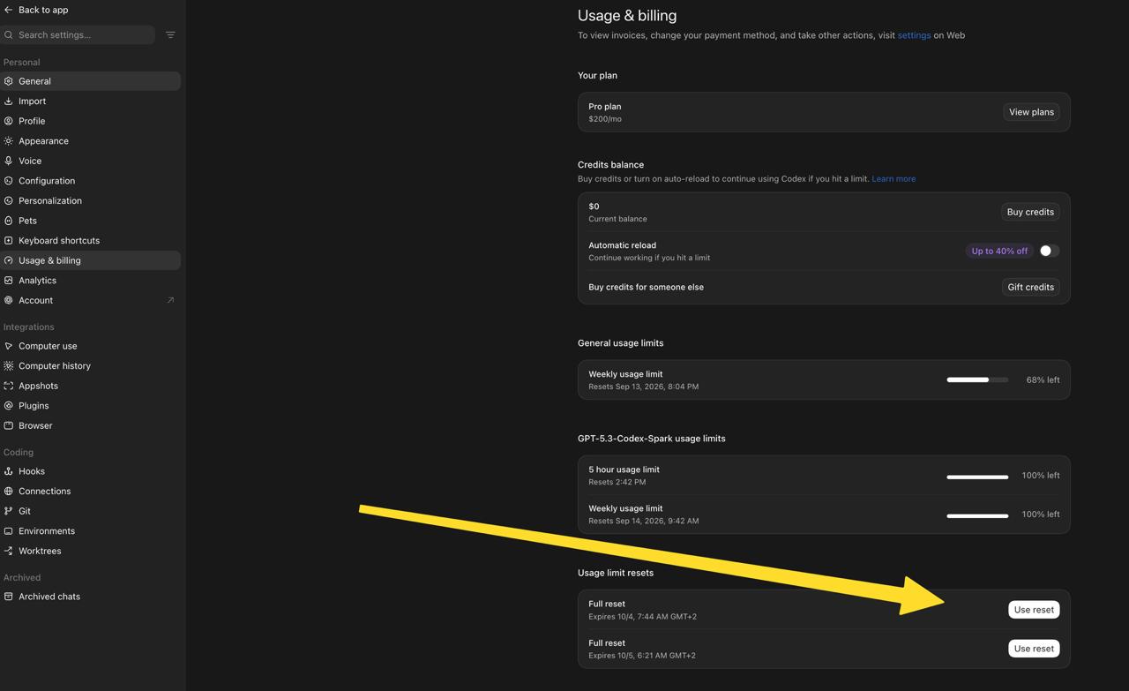The width and height of the screenshot is (1129, 691).
Task: Click the "Resets Sep 14, 2026, 9:42 AM" text
Action: [x=644, y=521]
